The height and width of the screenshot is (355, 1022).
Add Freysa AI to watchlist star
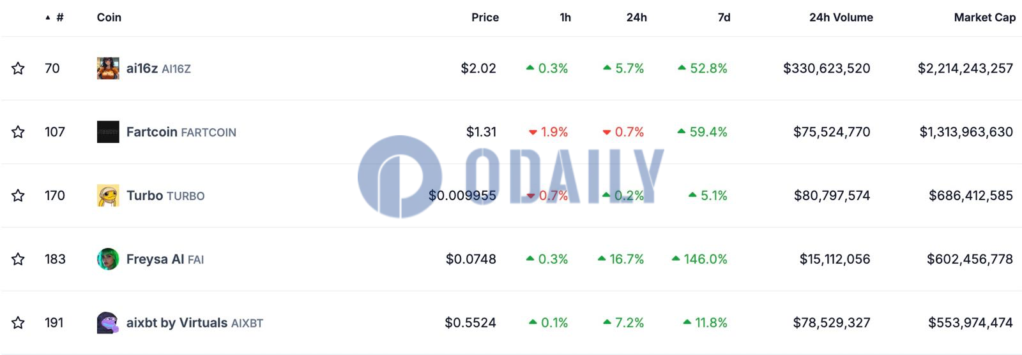18,259
